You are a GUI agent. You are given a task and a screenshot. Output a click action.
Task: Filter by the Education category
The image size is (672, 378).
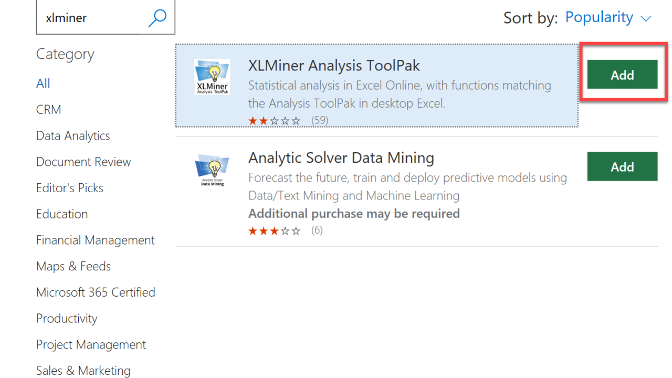click(x=62, y=214)
